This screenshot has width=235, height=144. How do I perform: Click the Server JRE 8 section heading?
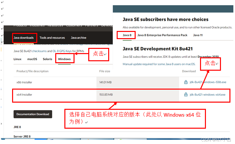[x=22, y=137]
